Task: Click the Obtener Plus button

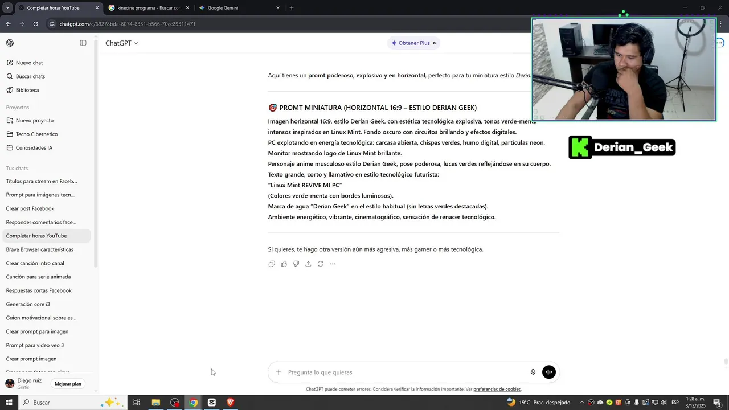Action: point(410,43)
